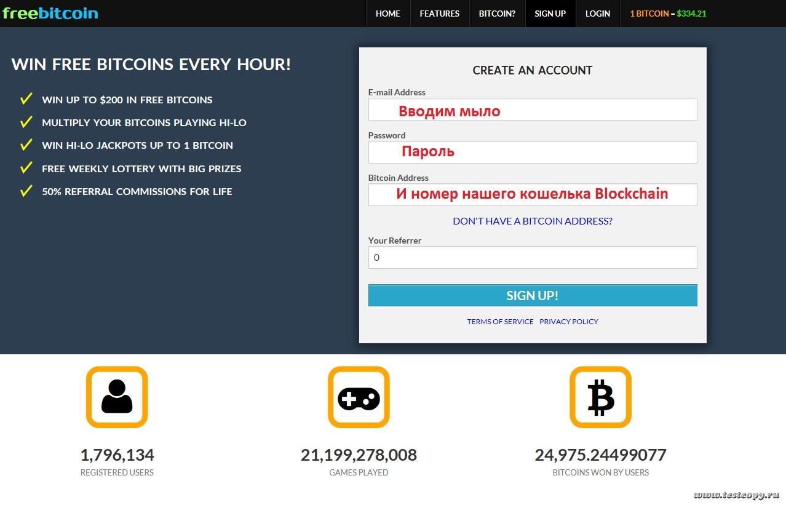The height and width of the screenshot is (505, 786).
Task: Focus the E-mail Address field
Action: (x=532, y=109)
